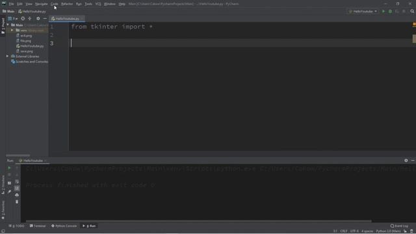Toggle Soft-Wrap icon in Run panel
Screen dimensions: 416x234
[17, 182]
